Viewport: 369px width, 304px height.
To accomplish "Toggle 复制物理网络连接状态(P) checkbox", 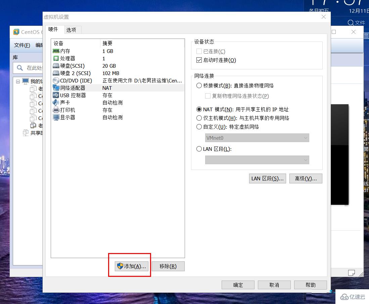I will pyautogui.click(x=208, y=96).
